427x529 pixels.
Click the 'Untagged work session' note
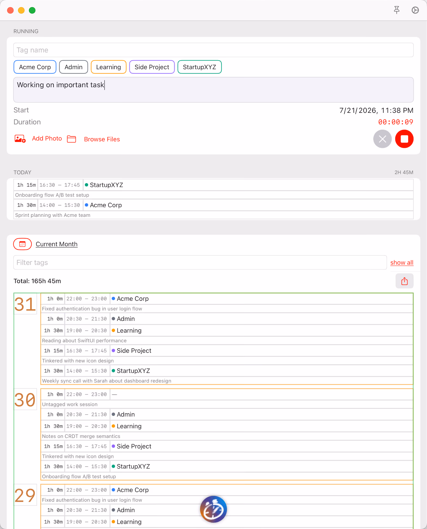70,405
